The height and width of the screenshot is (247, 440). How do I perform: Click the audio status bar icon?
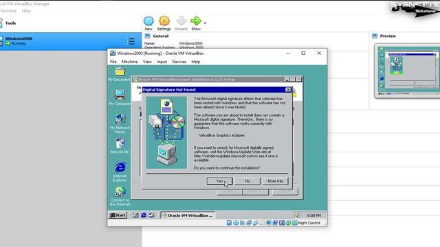click(x=242, y=223)
